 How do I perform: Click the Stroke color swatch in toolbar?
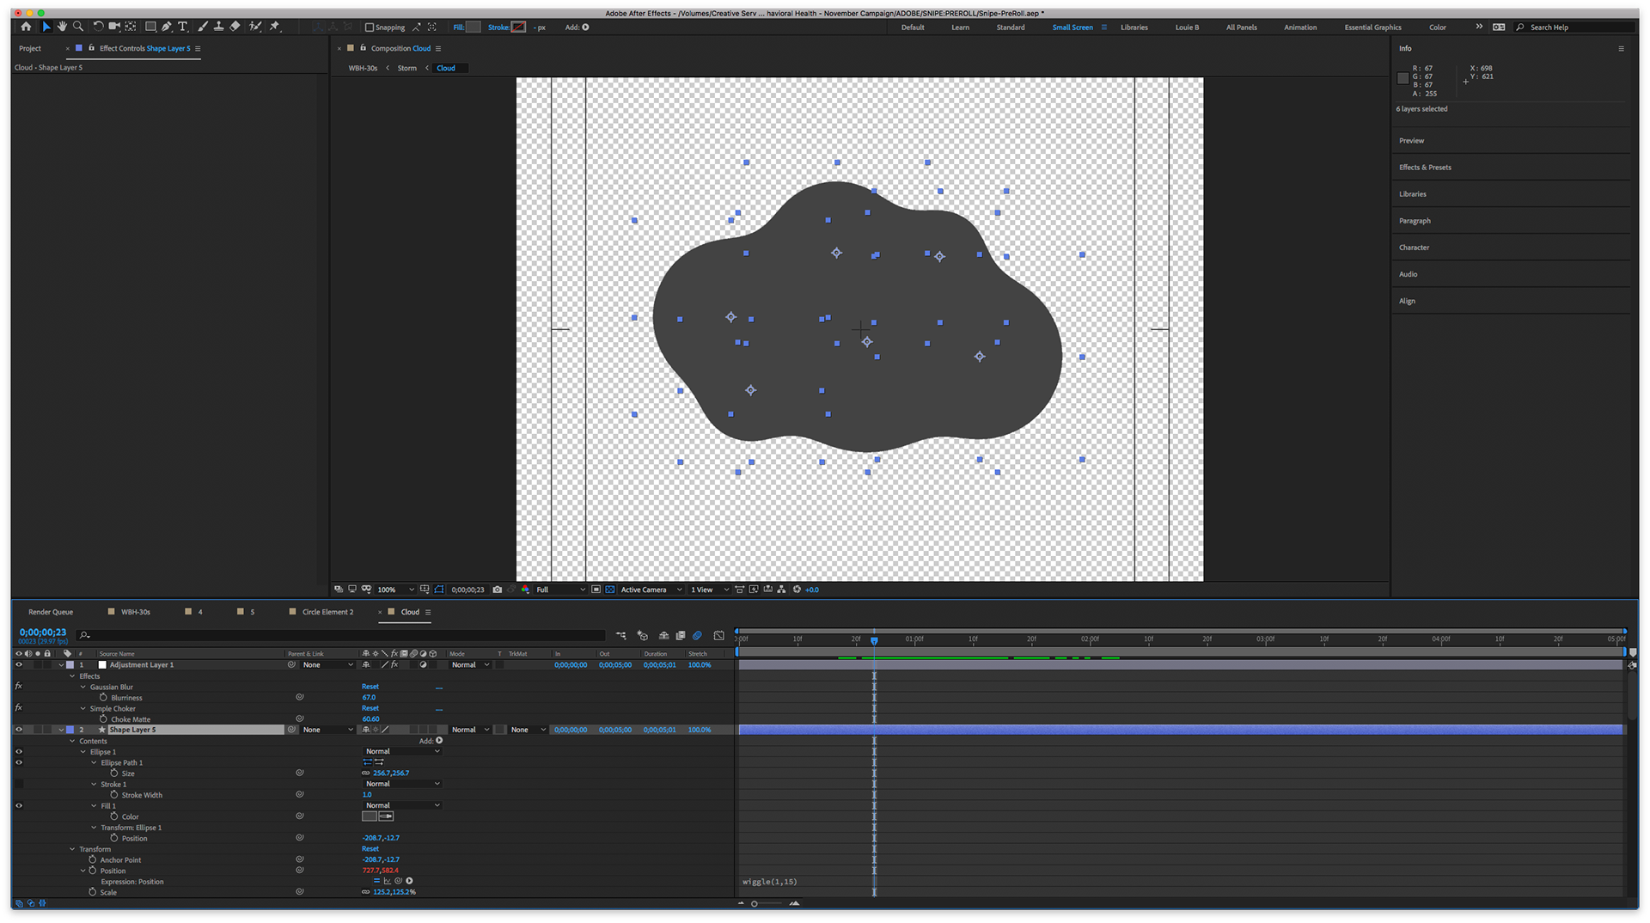(x=519, y=28)
